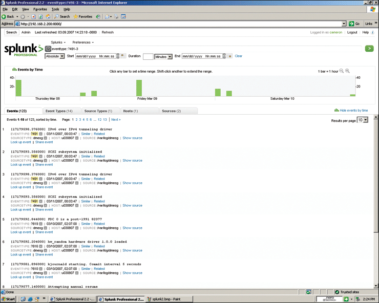Click the eventtype 7619 menu icon in event 5
The image size is (379, 303).
tap(40, 224)
